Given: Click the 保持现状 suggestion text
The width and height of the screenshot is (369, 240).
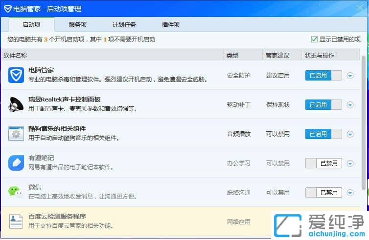Looking at the screenshot, I should coord(277,104).
